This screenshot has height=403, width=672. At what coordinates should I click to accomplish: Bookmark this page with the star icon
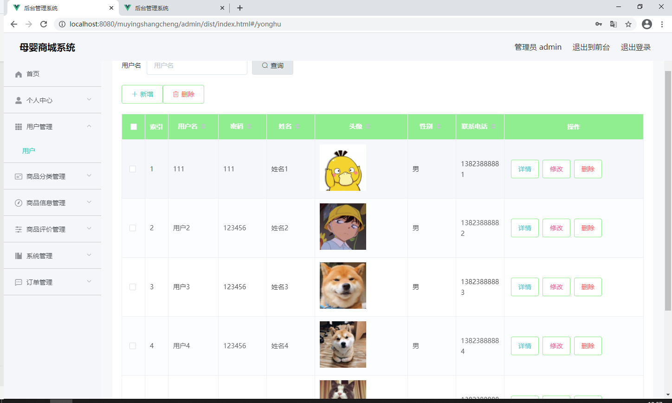coord(628,24)
